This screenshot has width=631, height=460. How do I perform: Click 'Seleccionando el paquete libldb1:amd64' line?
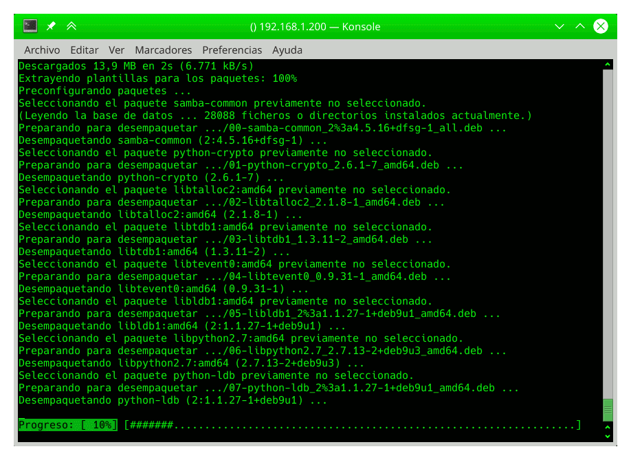(x=225, y=301)
